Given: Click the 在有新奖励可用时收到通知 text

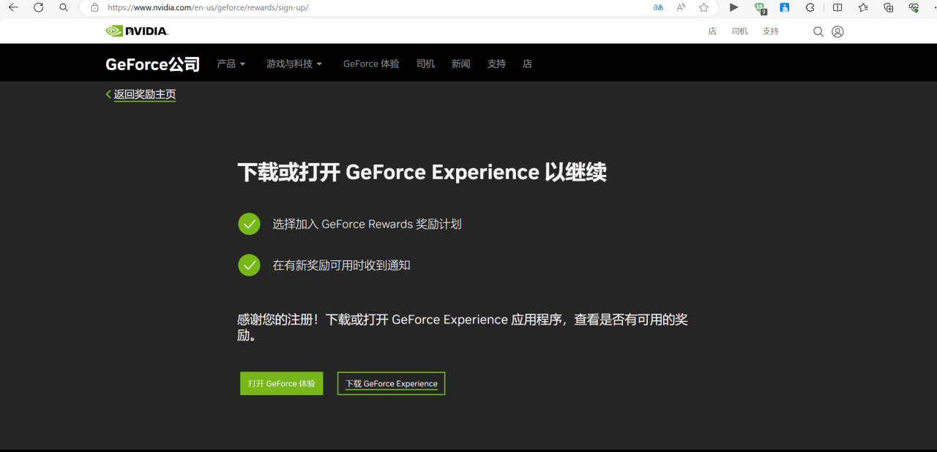Looking at the screenshot, I should click(341, 265).
